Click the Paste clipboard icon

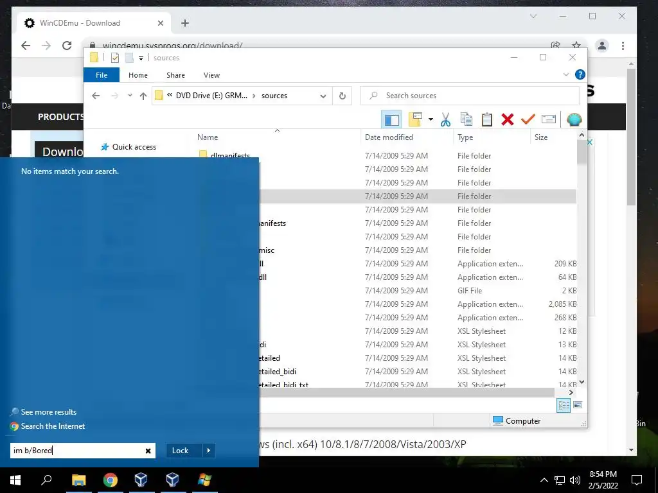487,119
